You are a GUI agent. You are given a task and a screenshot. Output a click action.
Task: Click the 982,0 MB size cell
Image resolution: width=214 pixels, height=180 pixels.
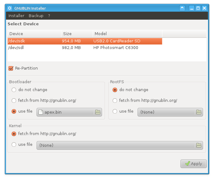[x=71, y=48]
